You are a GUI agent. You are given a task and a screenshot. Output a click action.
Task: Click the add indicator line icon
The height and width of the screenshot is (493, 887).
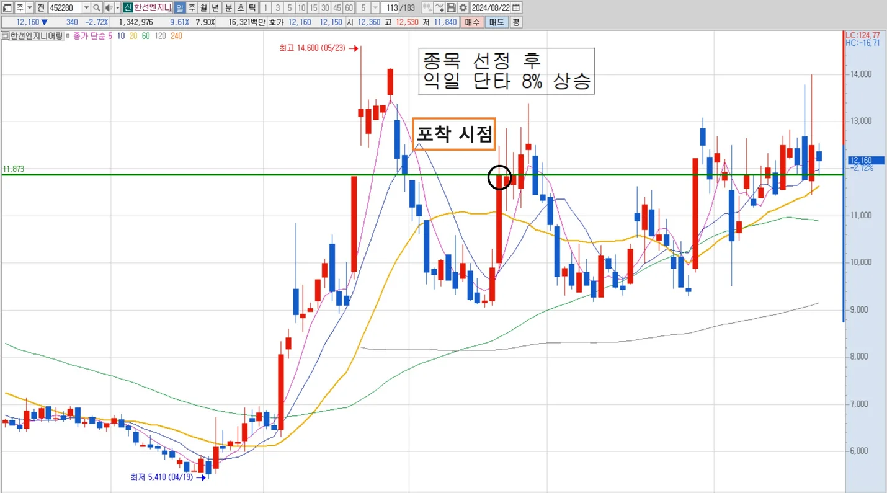coord(439,8)
